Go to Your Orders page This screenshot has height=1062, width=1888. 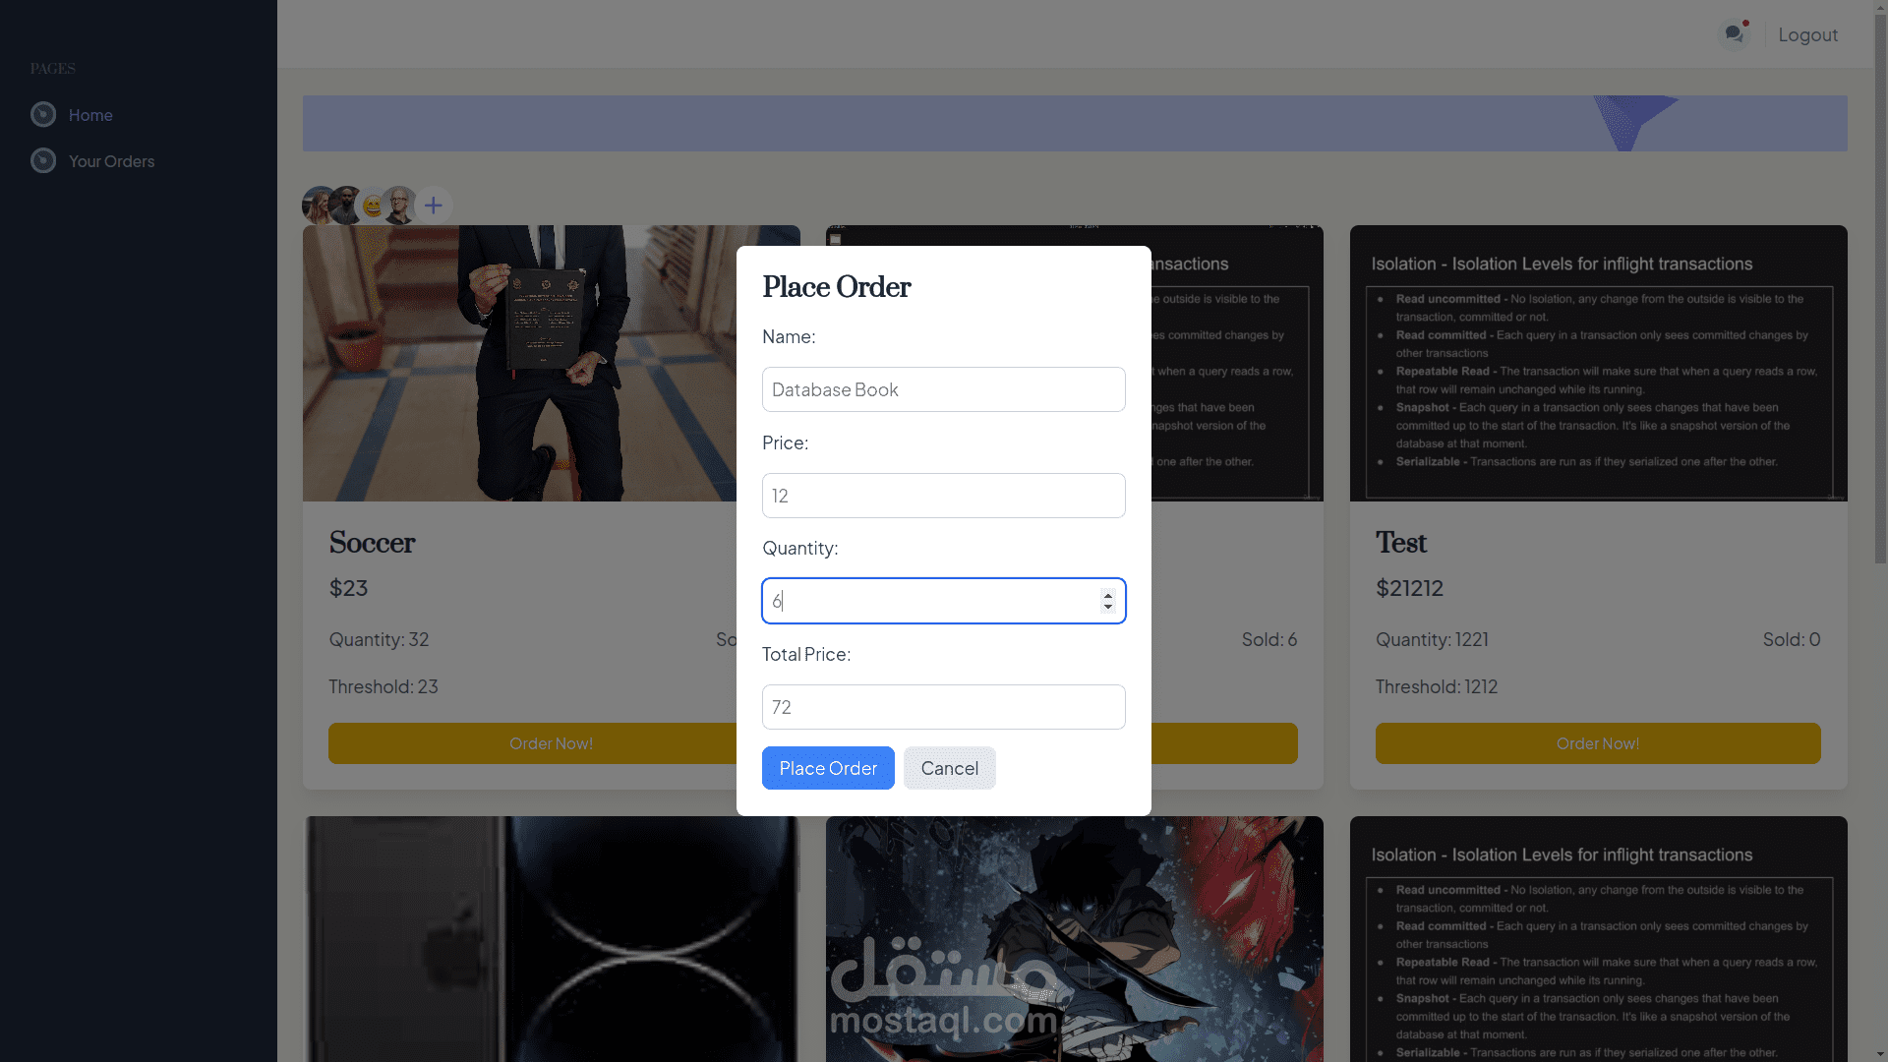[111, 161]
